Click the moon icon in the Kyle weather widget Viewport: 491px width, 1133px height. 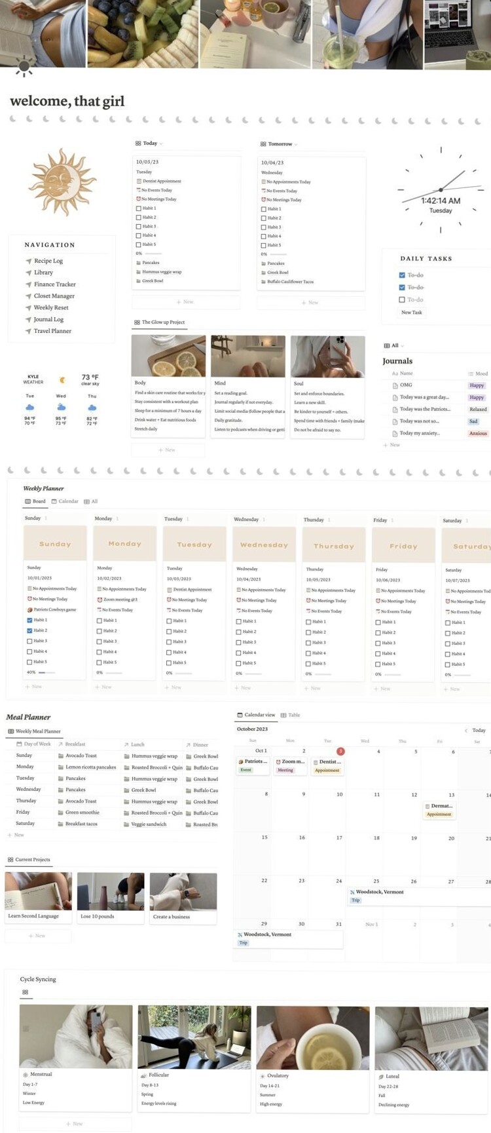[x=63, y=379]
